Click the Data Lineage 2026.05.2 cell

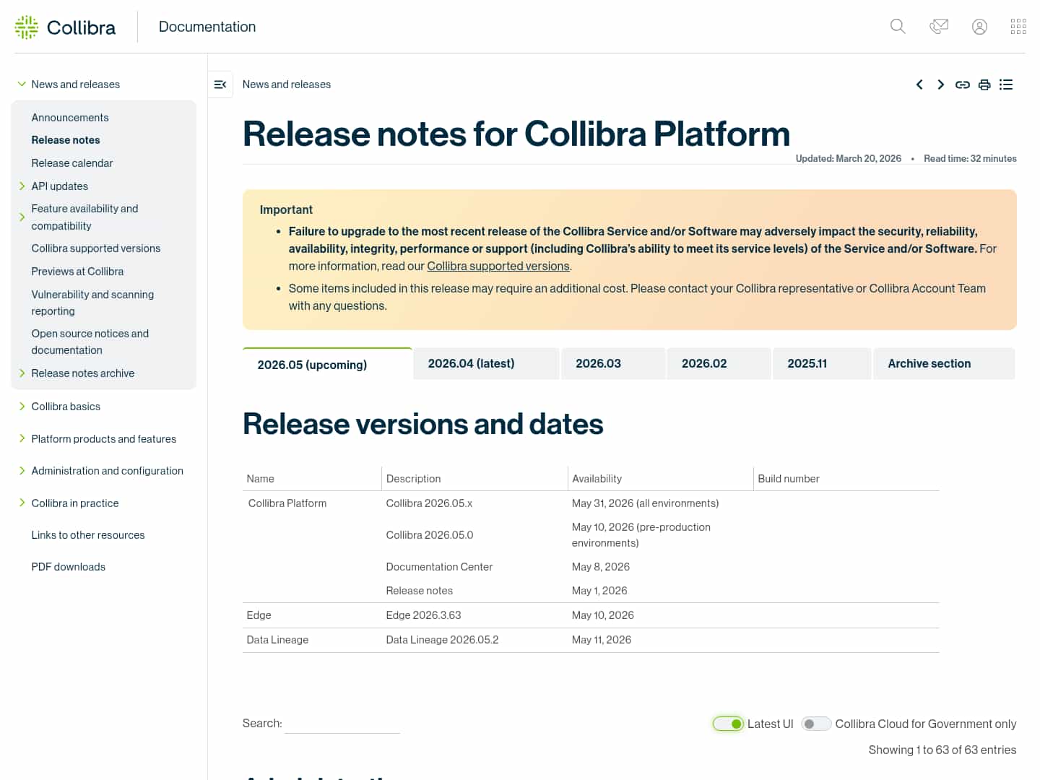tap(442, 640)
